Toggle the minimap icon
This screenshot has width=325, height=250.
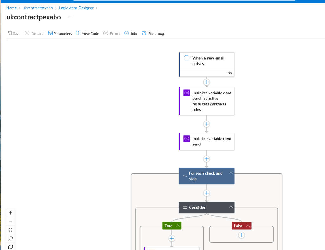click(10, 247)
